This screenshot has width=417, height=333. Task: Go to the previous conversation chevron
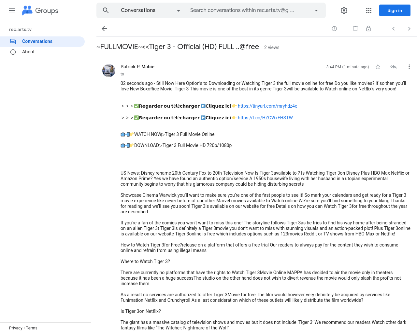point(394,29)
